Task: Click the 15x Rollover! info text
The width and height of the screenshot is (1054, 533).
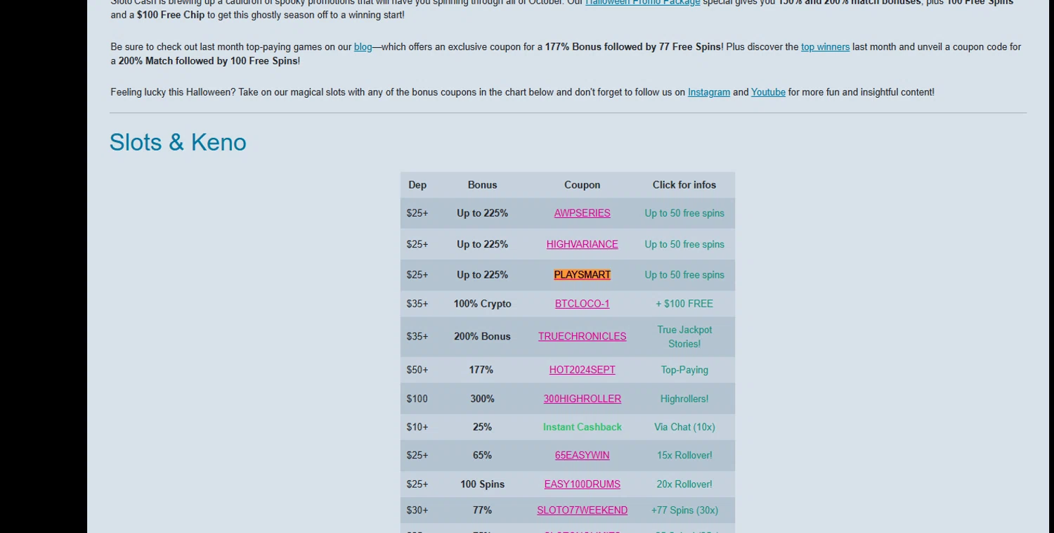Action: point(684,455)
